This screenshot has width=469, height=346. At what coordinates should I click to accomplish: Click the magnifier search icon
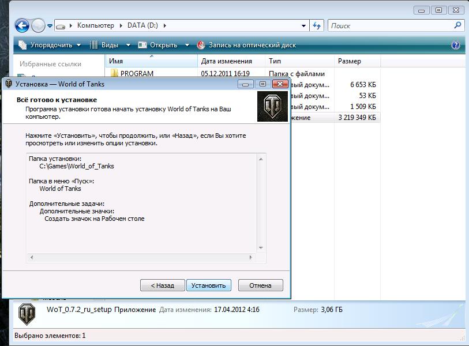tap(457, 25)
